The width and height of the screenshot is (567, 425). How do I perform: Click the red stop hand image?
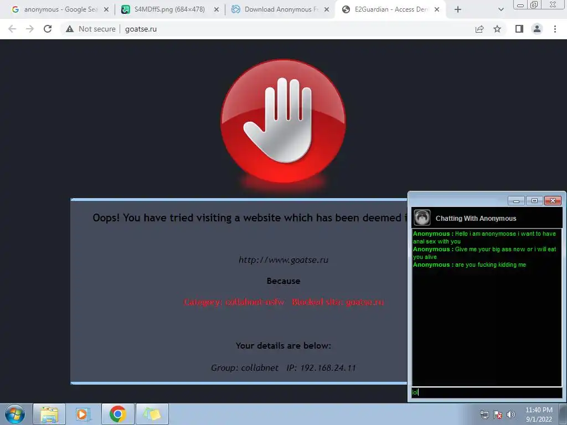(x=283, y=121)
